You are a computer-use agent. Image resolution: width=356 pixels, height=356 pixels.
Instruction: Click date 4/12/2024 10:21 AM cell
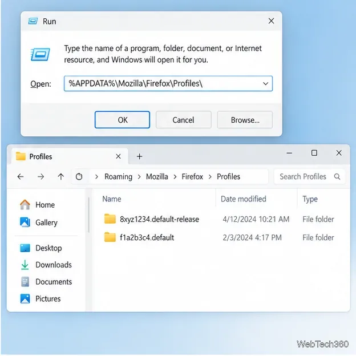(x=256, y=219)
